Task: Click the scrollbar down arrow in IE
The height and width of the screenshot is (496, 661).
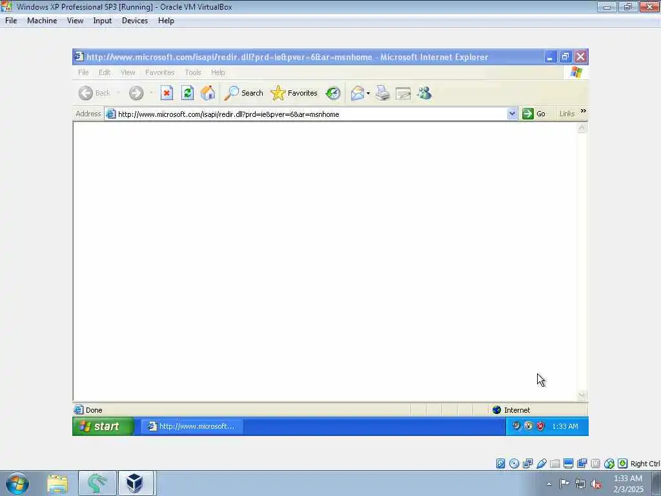Action: pos(582,395)
